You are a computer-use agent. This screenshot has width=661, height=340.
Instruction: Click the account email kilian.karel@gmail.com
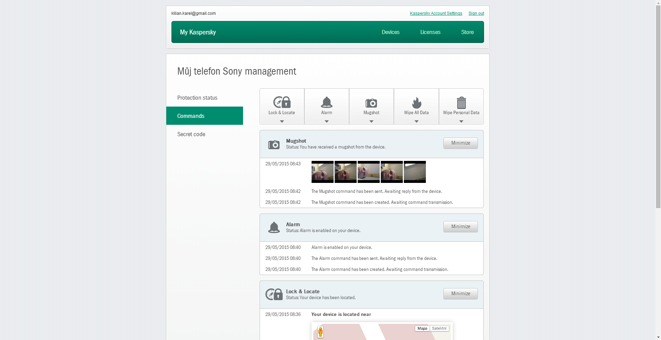click(x=193, y=13)
